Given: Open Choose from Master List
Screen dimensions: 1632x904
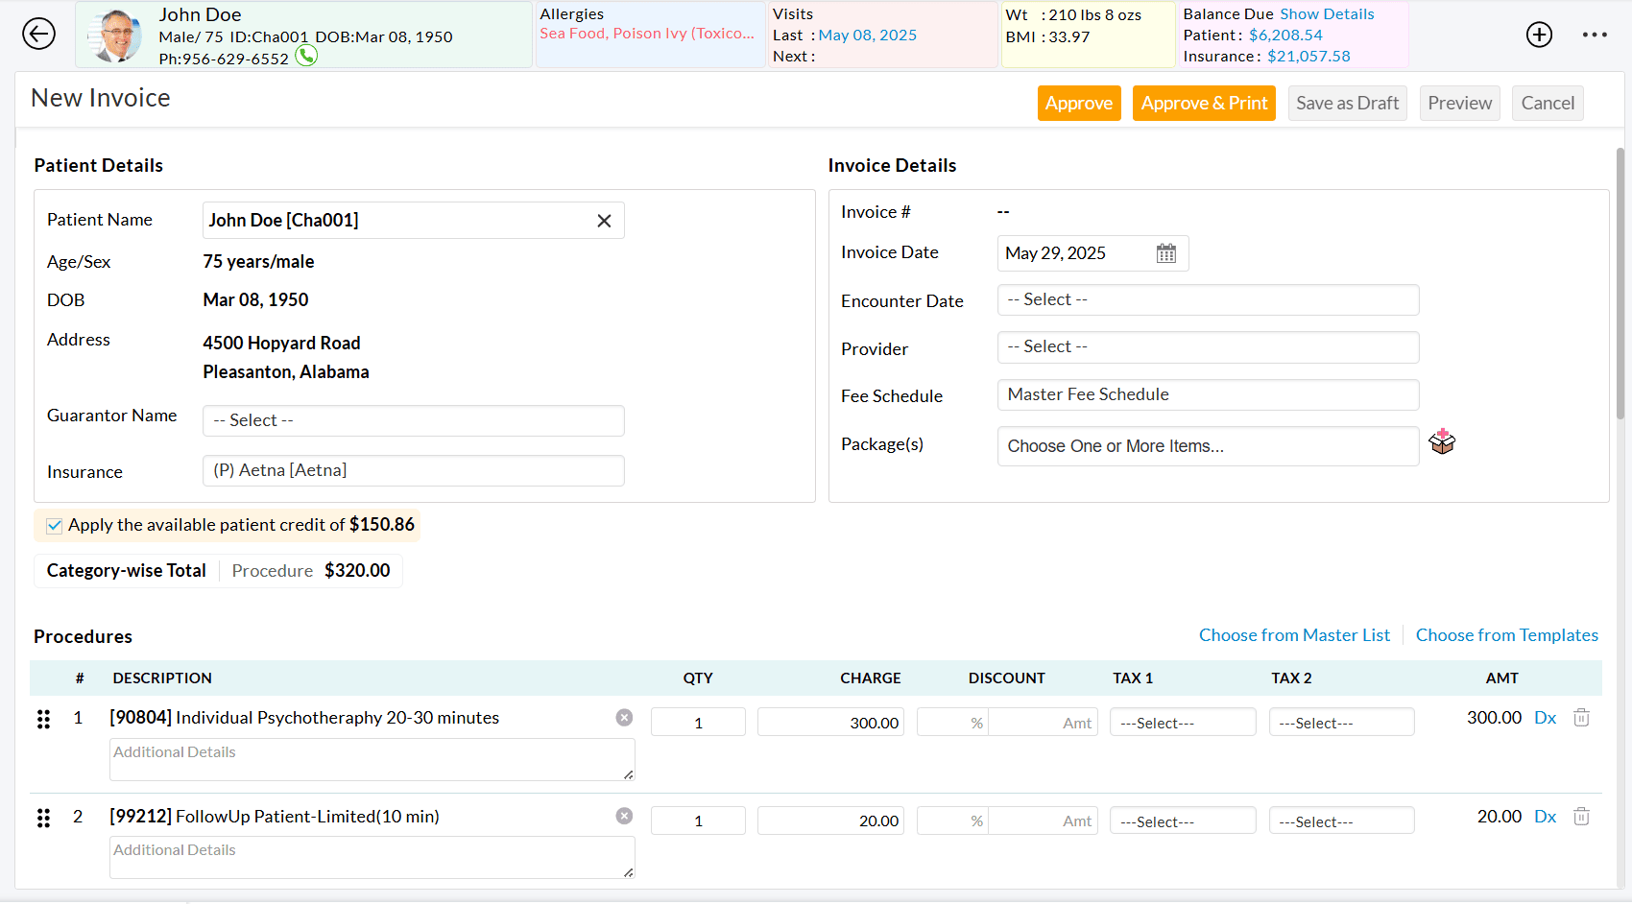Looking at the screenshot, I should (x=1294, y=634).
